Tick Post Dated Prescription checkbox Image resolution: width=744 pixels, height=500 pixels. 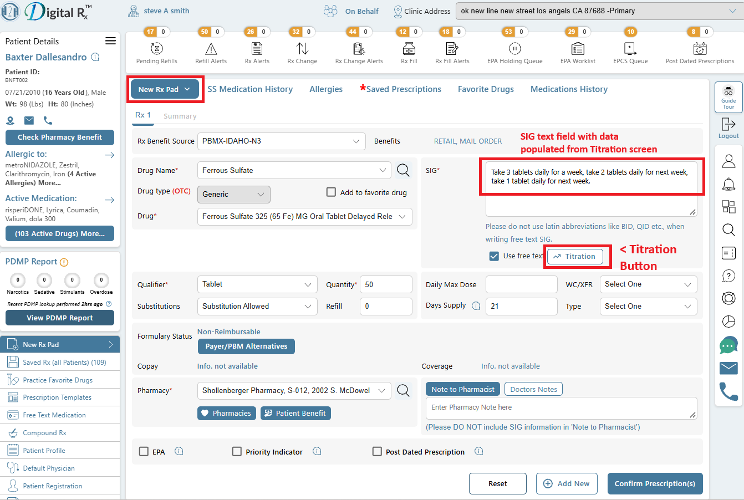377,451
